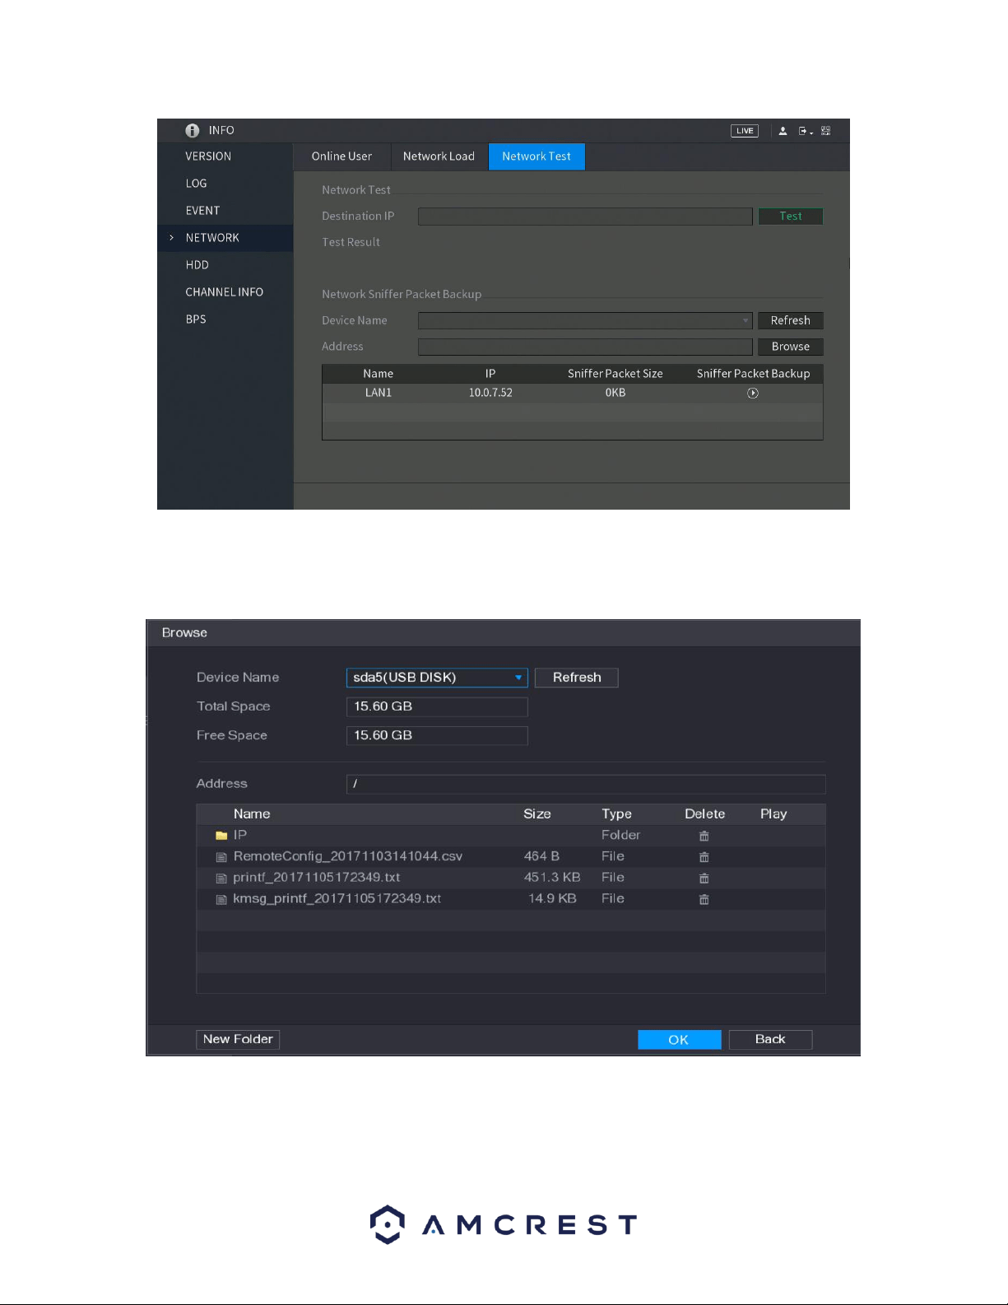Click the Name column header in Browse
Image resolution: width=1008 pixels, height=1305 pixels.
pyautogui.click(x=252, y=814)
